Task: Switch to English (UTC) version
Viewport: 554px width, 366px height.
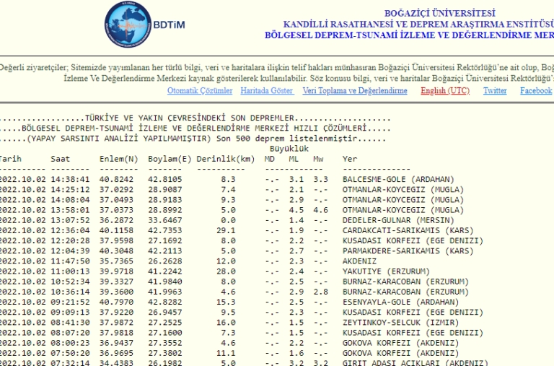Action: (444, 91)
